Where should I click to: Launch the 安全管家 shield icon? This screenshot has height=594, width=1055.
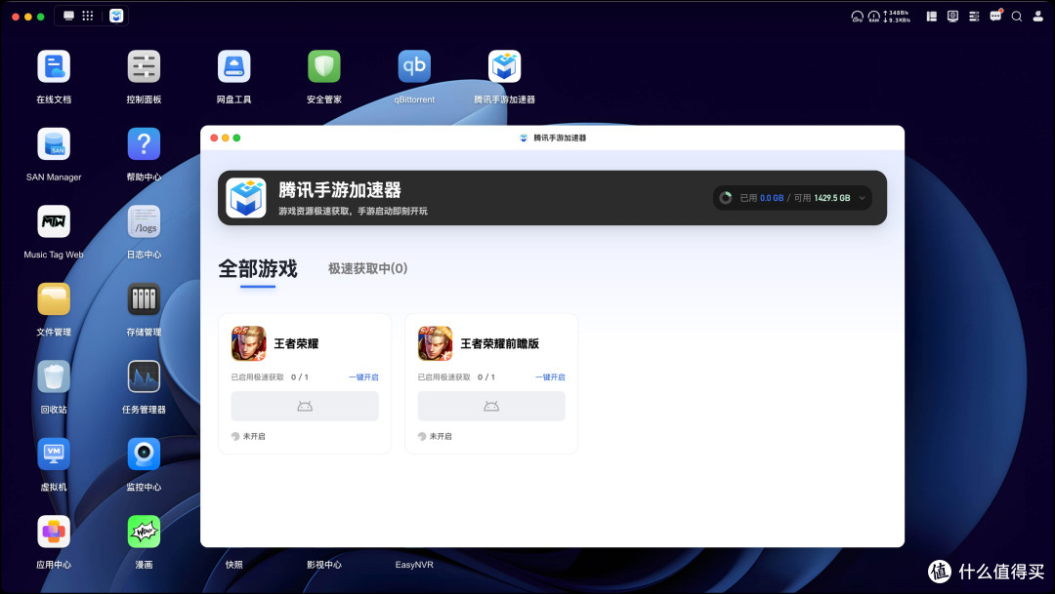324,66
